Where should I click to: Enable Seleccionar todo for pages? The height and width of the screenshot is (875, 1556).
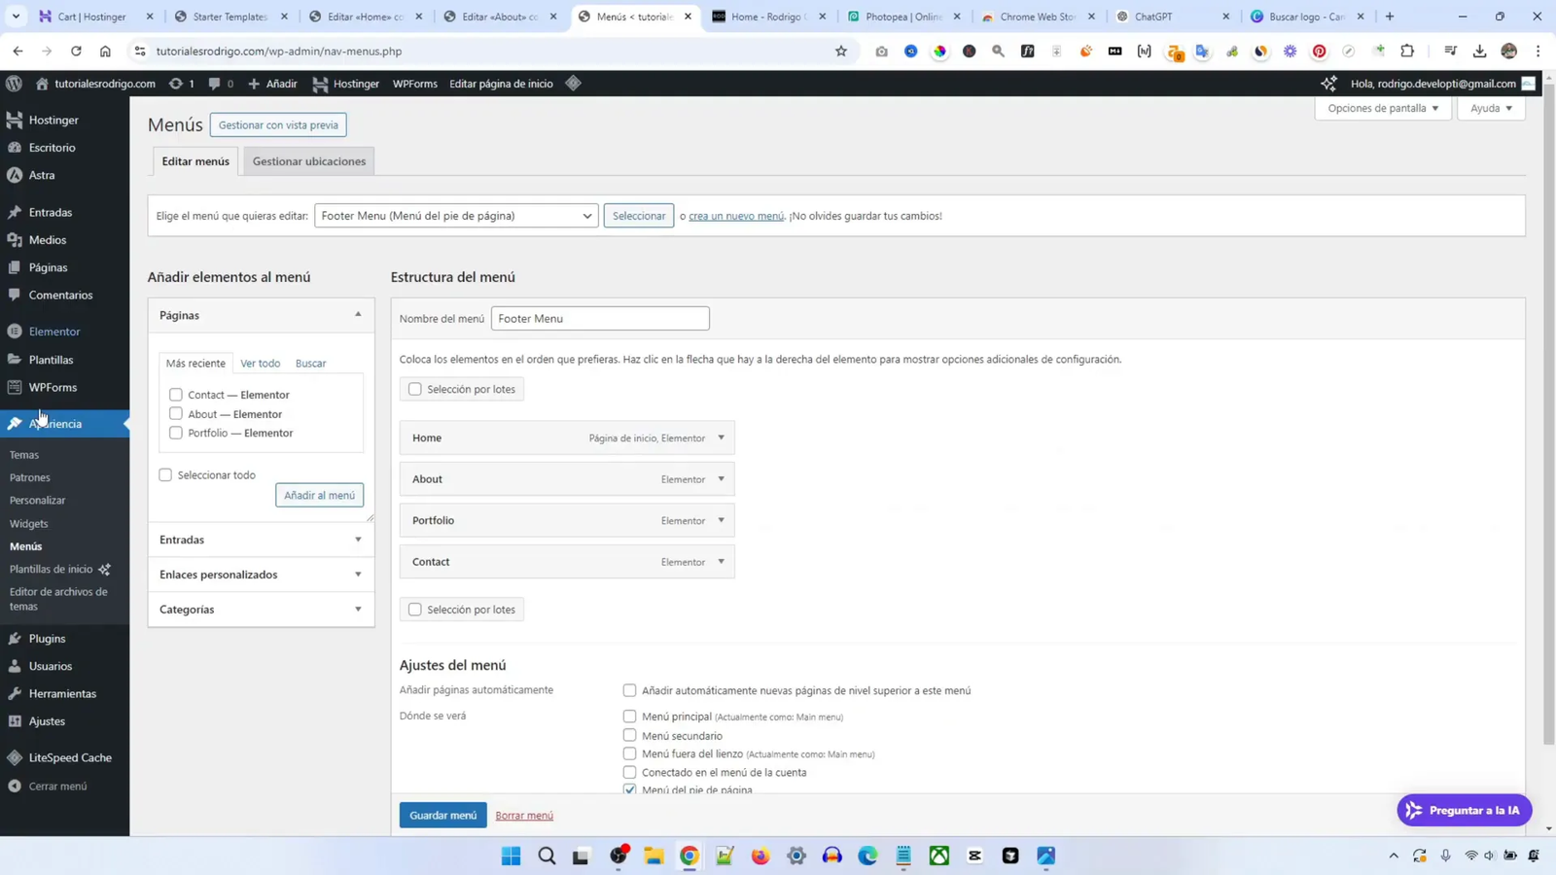[165, 474]
